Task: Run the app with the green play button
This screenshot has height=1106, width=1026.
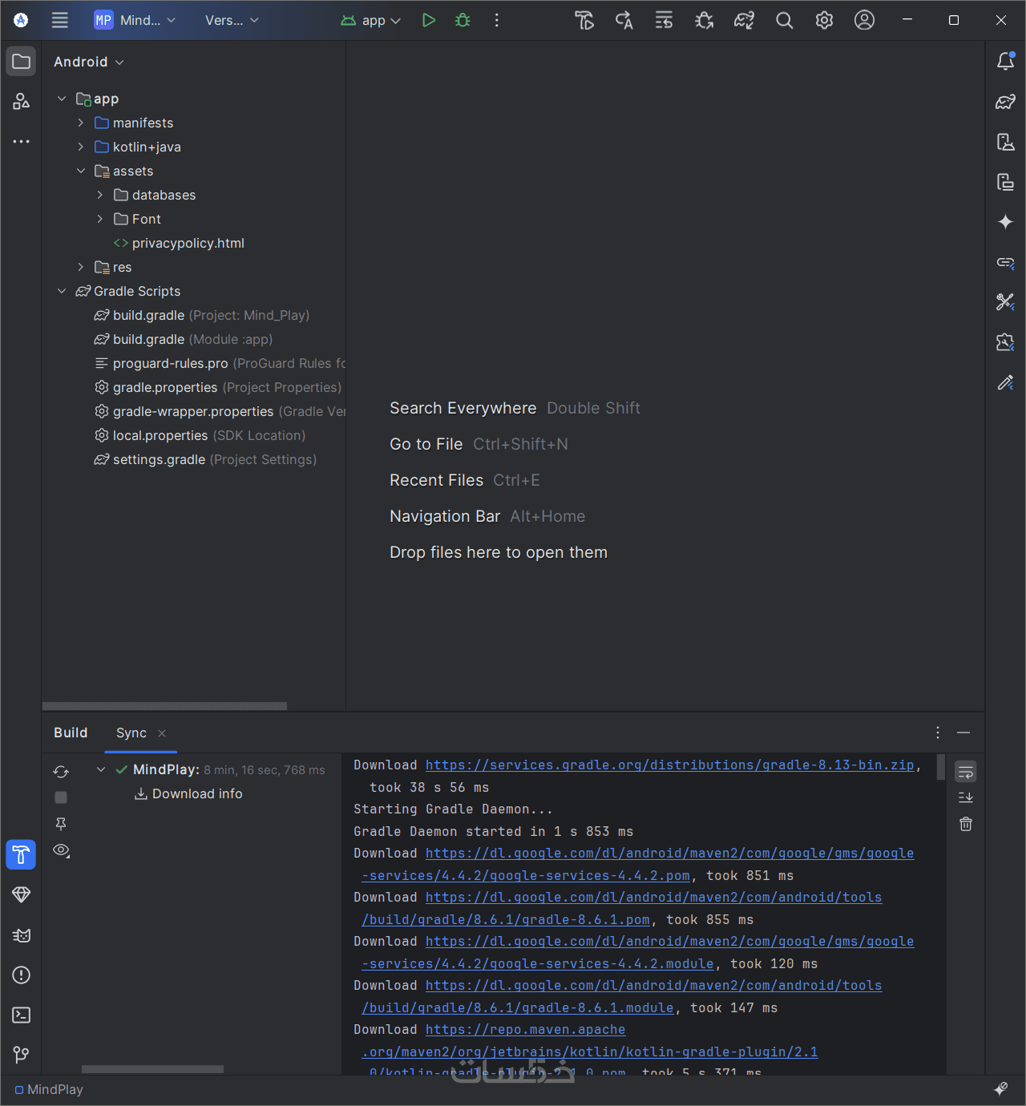Action: coord(429,20)
